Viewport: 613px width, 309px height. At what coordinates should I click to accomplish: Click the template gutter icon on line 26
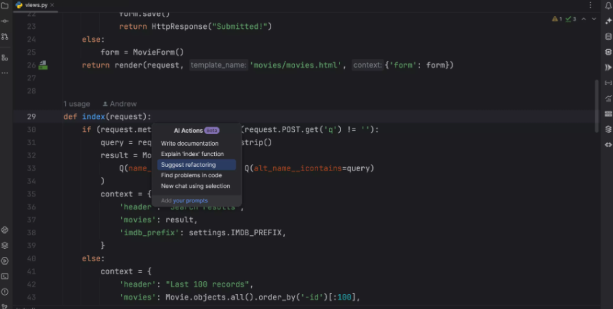click(x=43, y=65)
